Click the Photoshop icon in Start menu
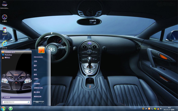This screenshot has width=178, height=111. click(3, 55)
